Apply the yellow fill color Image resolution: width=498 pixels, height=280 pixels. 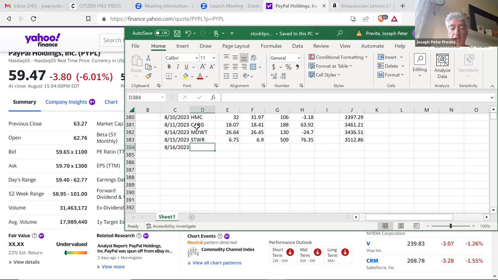(x=186, y=76)
